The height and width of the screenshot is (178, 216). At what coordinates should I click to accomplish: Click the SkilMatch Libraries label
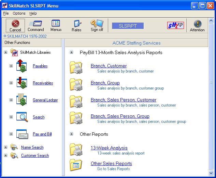coord(35,52)
